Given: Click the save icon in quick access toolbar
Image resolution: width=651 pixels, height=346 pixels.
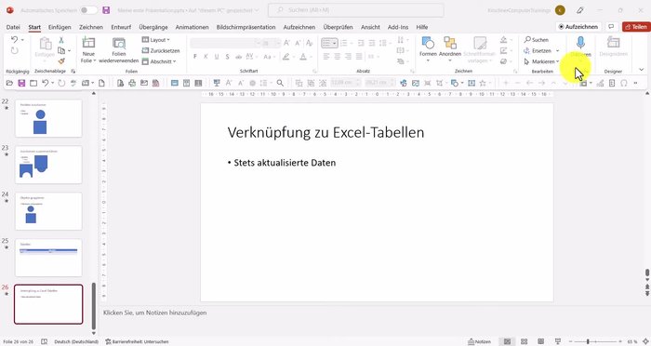Looking at the screenshot, I should (x=21, y=83).
